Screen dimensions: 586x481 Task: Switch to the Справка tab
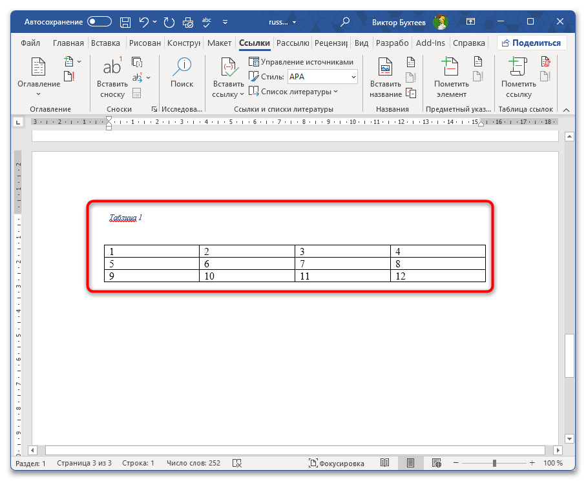point(468,43)
